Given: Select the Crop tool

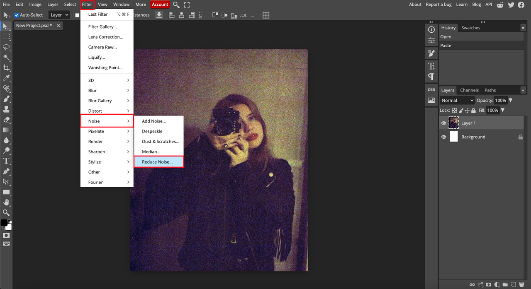Looking at the screenshot, I should [6, 68].
